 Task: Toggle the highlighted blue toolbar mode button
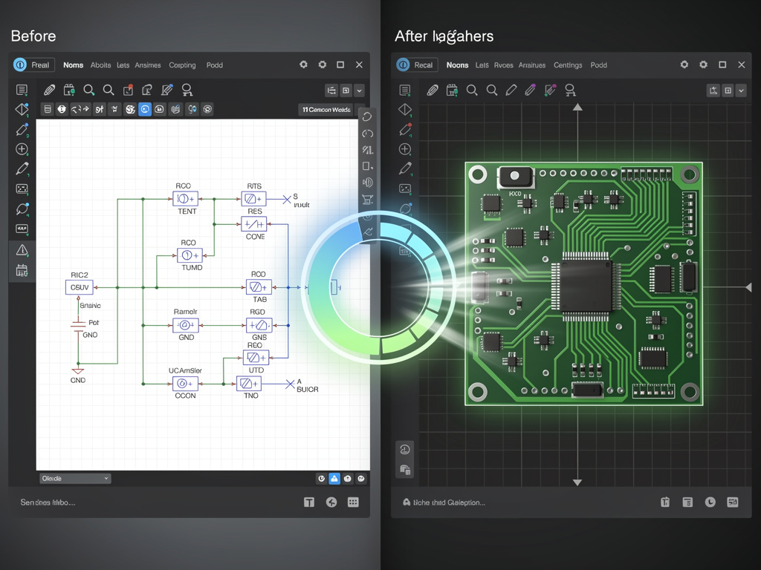(x=144, y=108)
